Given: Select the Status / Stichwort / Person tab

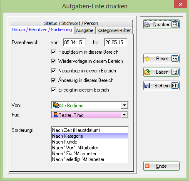Looking at the screenshot, I should (71, 23).
